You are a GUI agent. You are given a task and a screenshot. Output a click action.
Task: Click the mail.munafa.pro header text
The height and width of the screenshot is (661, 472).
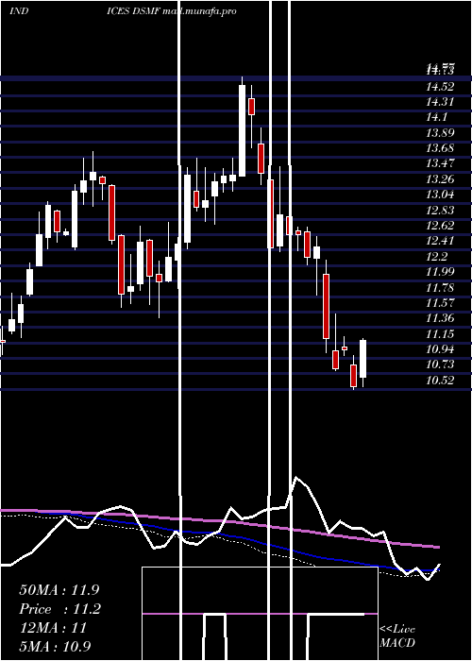click(x=199, y=11)
